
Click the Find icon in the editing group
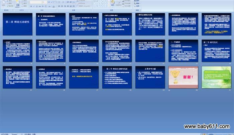point(135,1)
